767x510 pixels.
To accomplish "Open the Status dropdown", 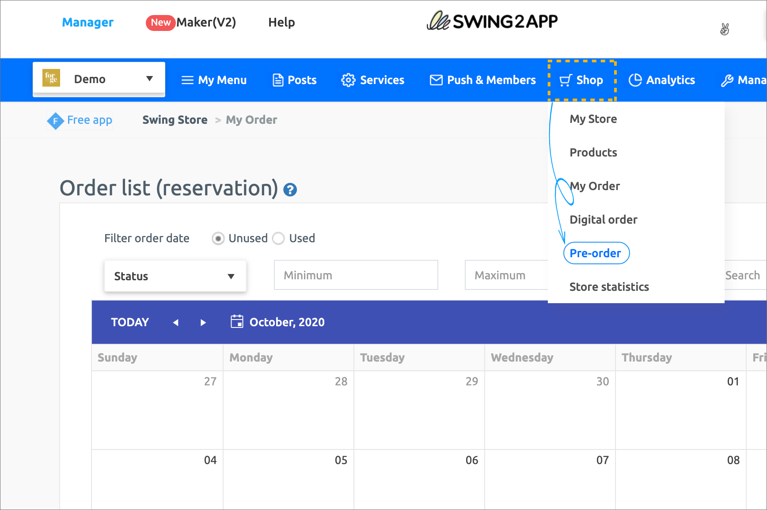I will (175, 276).
